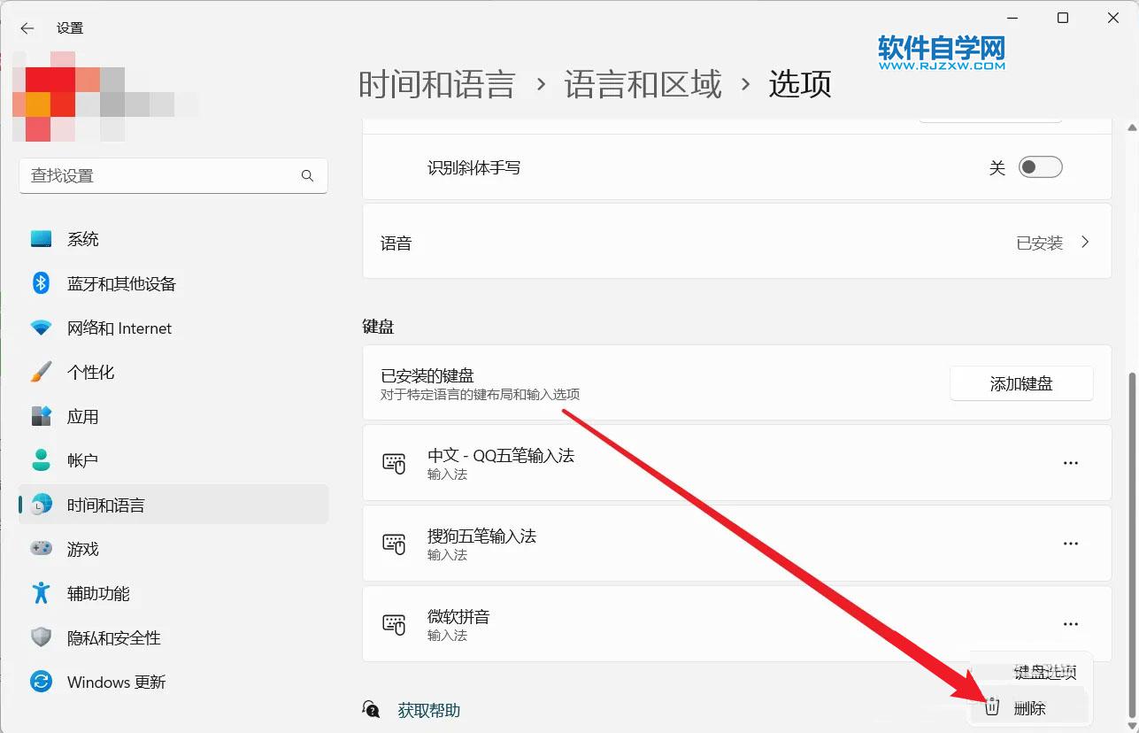Click the back arrow at top left

(27, 27)
